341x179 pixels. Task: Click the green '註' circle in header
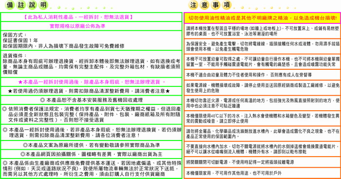21,5
